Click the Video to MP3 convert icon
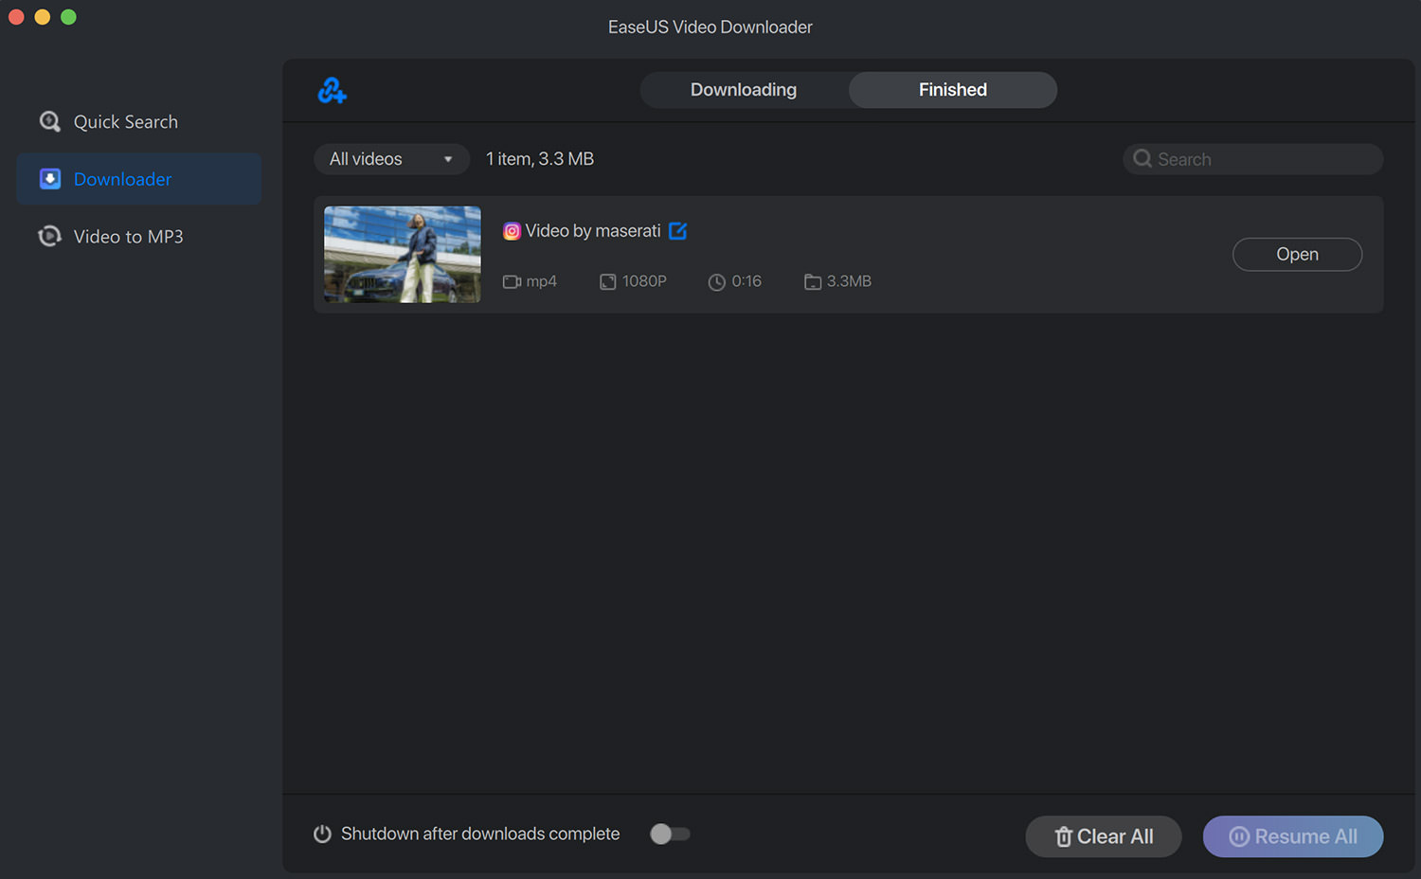1421x879 pixels. [49, 236]
